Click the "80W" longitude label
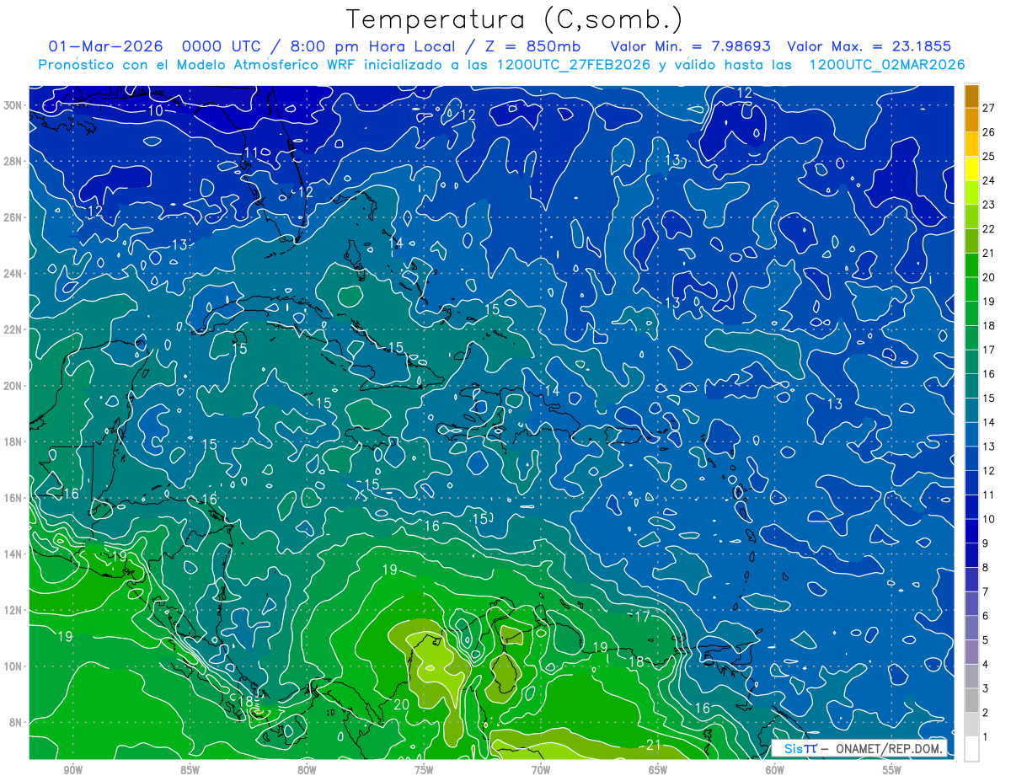Screen dimensions: 1011x781 coord(307,770)
